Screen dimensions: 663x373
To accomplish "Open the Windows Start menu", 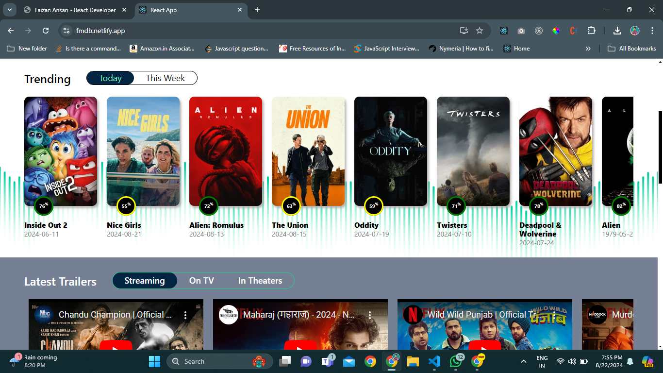I will point(154,361).
